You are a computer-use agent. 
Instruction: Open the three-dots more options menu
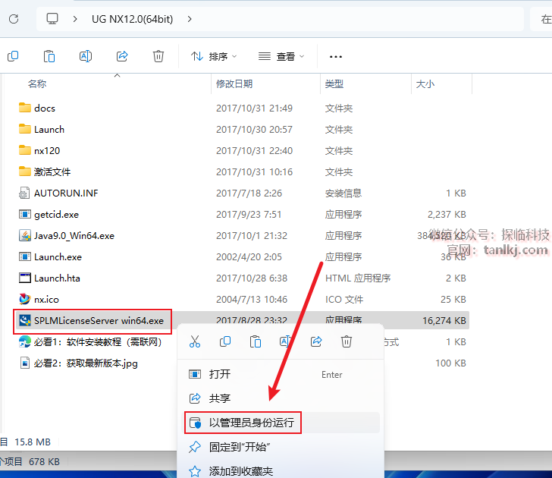335,56
